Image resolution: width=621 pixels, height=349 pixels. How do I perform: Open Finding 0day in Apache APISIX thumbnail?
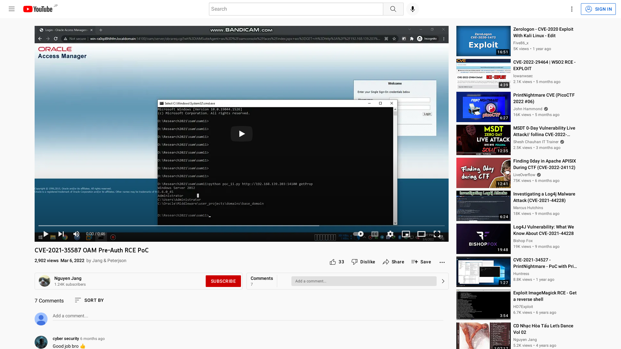pos(483,173)
